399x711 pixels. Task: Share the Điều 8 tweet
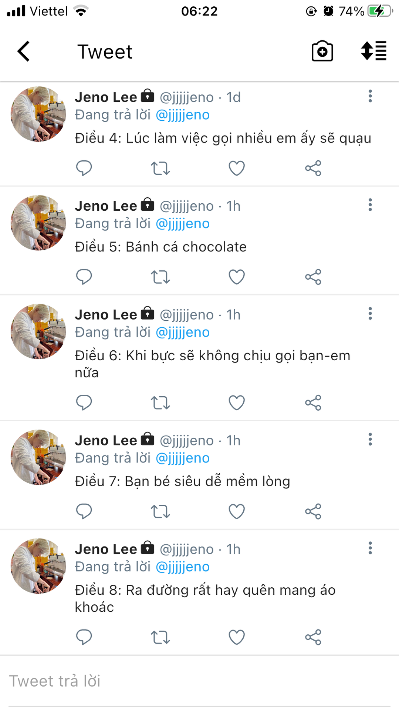(x=313, y=637)
